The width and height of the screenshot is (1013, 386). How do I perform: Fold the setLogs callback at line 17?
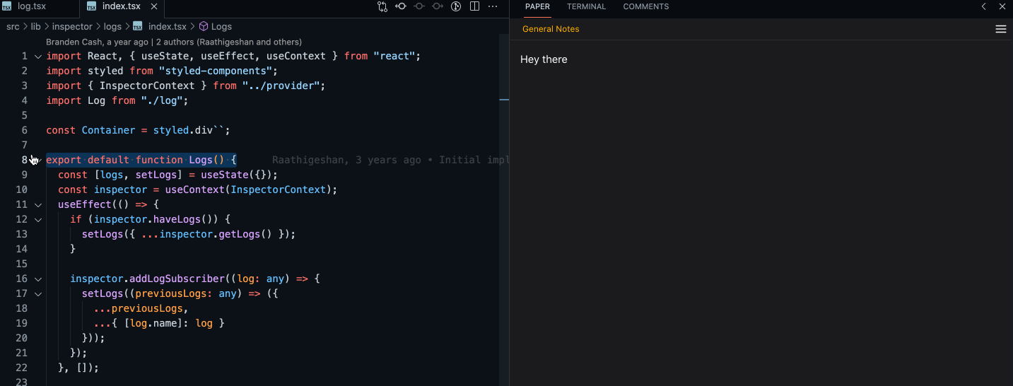coord(38,293)
